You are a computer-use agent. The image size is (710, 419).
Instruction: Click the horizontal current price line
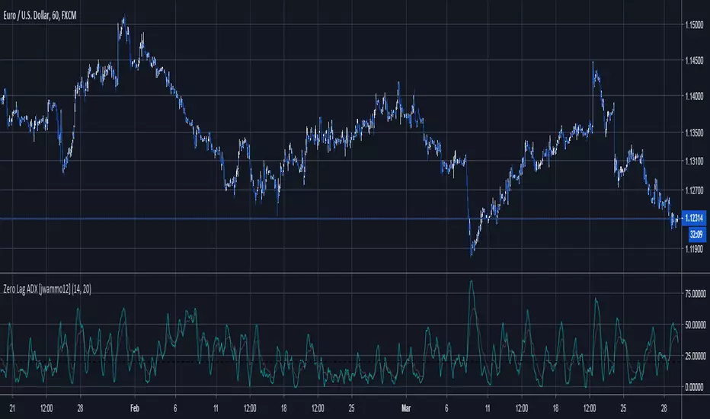(x=340, y=219)
